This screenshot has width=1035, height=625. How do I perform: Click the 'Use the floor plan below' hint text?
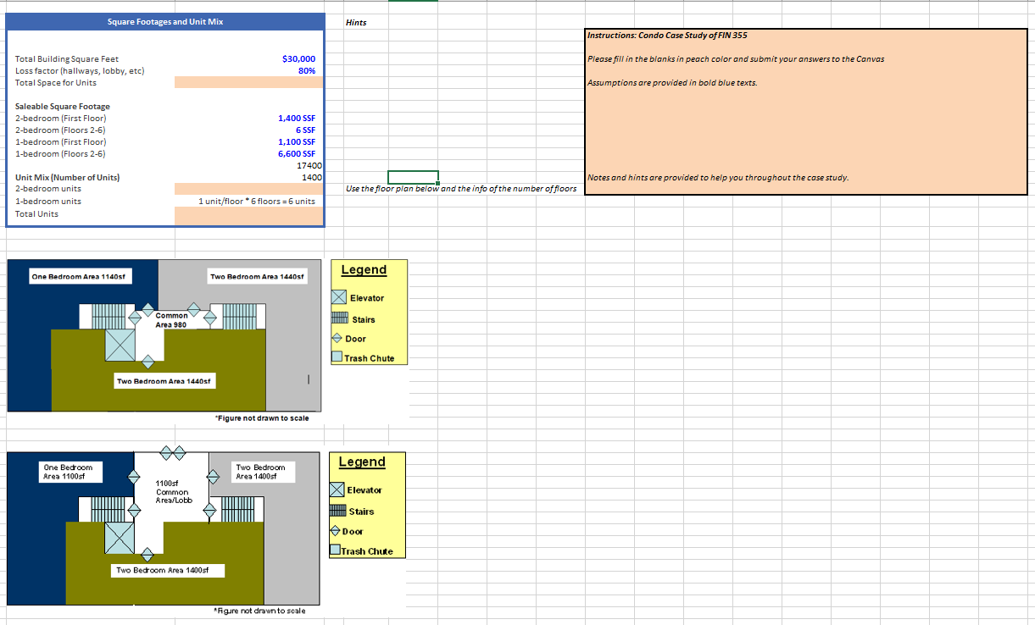pos(461,188)
